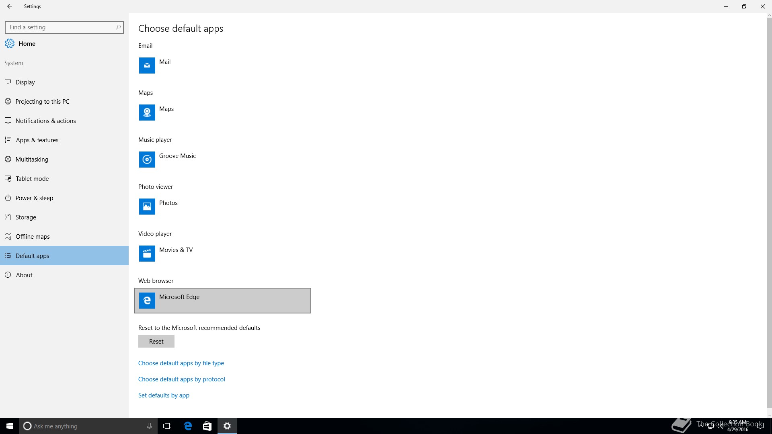Go to Apps & features

[x=64, y=140]
